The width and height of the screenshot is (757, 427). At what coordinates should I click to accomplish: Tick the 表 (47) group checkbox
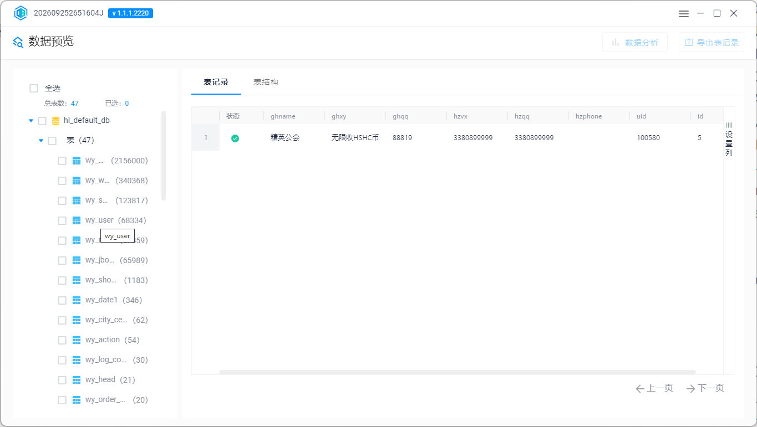tap(52, 141)
